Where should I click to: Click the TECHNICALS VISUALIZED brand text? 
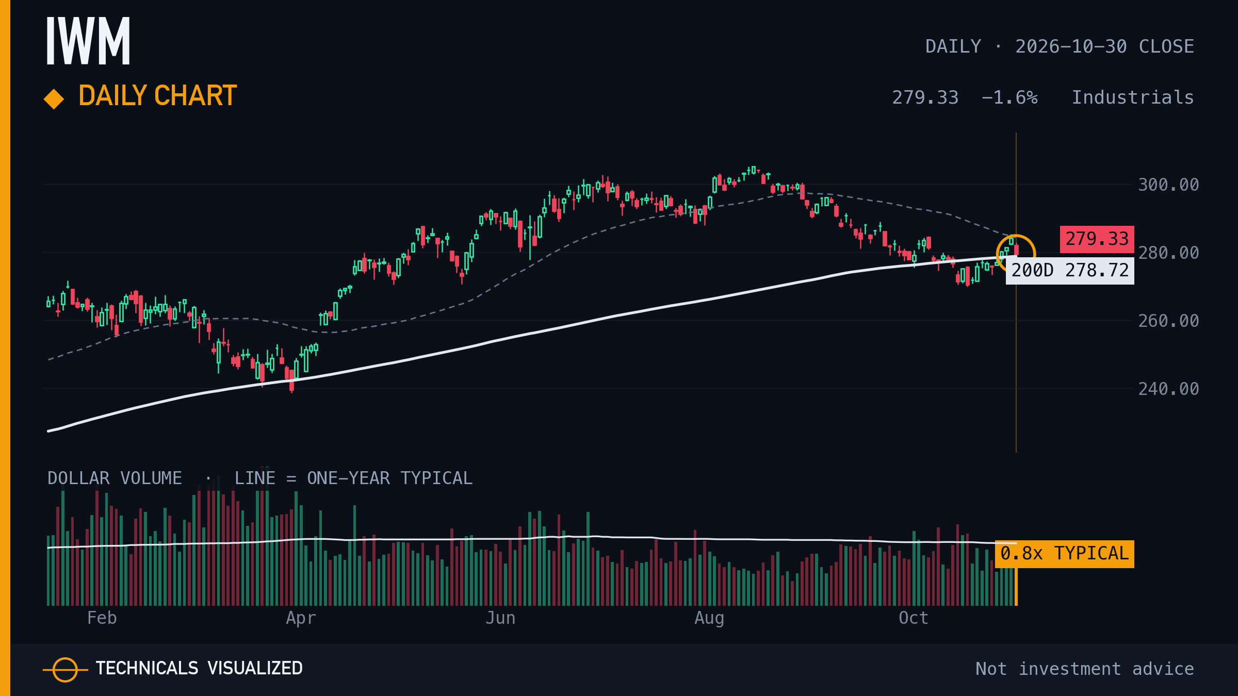[x=199, y=669]
